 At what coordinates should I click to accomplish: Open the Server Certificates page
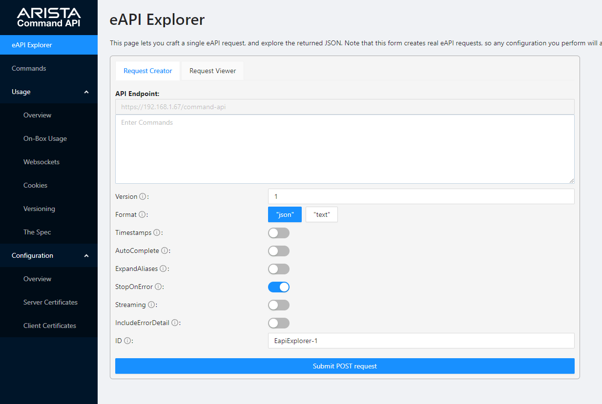[x=49, y=302]
